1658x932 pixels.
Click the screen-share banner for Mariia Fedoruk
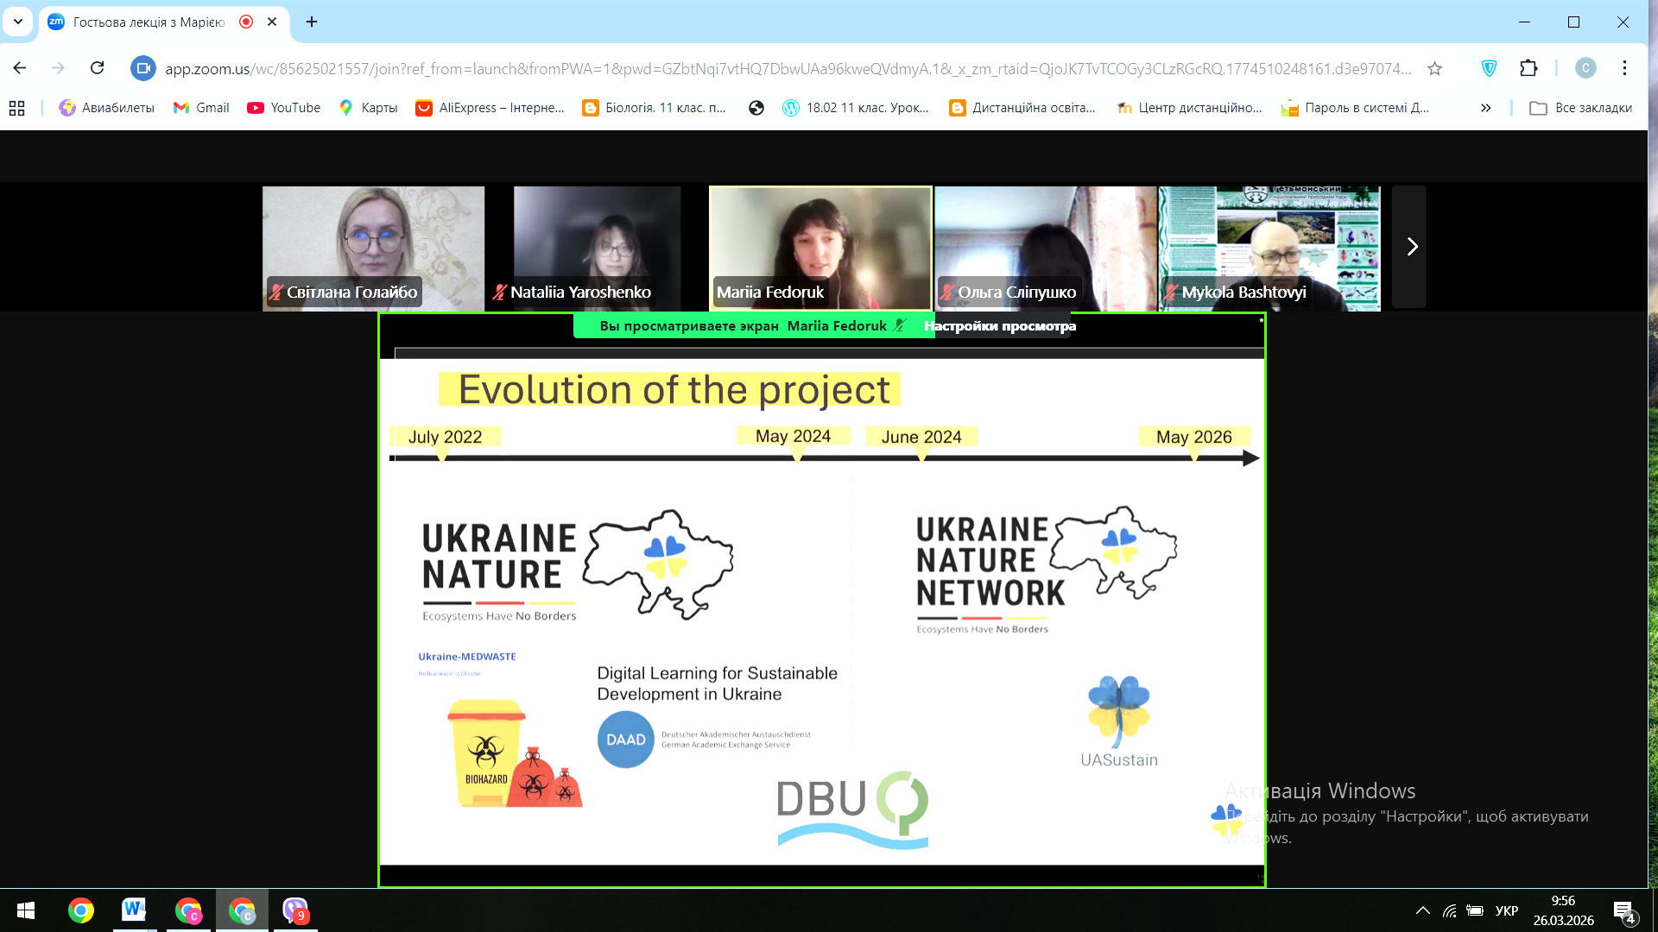pyautogui.click(x=753, y=326)
